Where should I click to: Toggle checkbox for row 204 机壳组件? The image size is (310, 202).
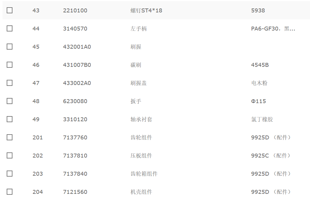(x=9, y=191)
